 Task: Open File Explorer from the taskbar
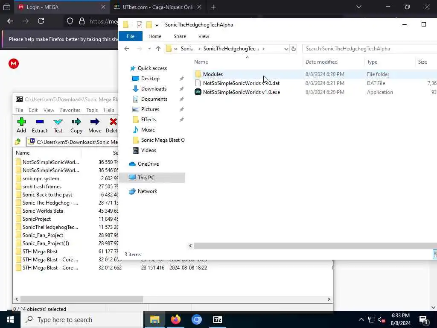point(154,319)
